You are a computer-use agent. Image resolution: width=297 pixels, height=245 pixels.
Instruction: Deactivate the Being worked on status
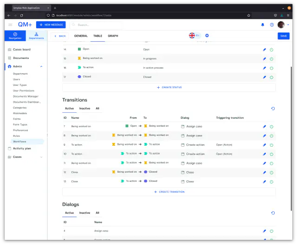point(271,59)
